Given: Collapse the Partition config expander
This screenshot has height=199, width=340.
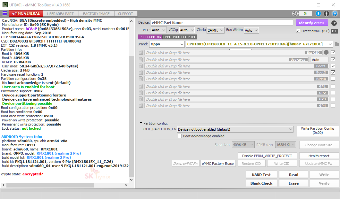Looking at the screenshot, I should 141,123.
